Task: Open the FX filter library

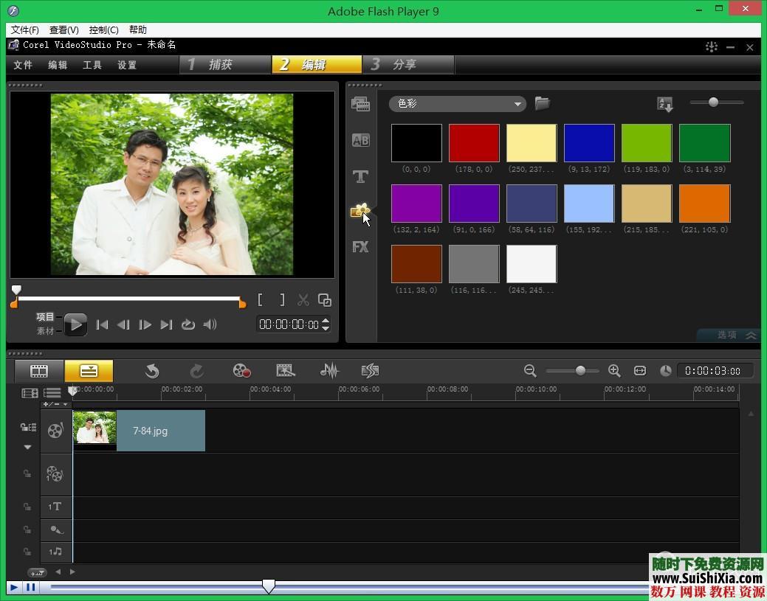Action: click(360, 247)
